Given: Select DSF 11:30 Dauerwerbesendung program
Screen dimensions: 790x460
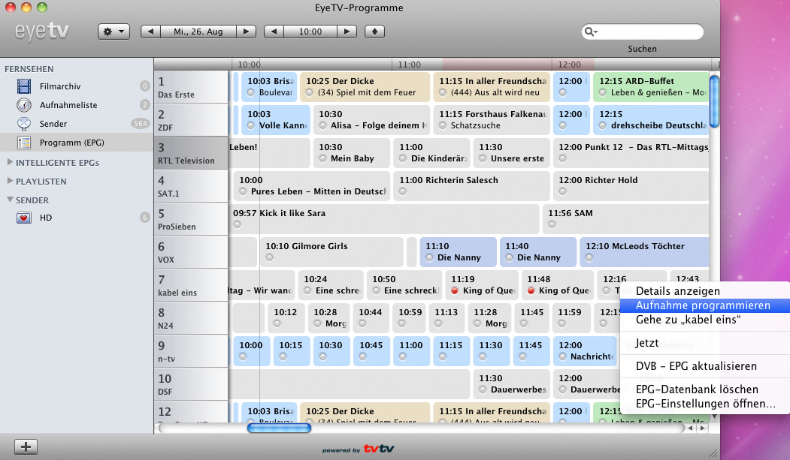Looking at the screenshot, I should [x=511, y=385].
